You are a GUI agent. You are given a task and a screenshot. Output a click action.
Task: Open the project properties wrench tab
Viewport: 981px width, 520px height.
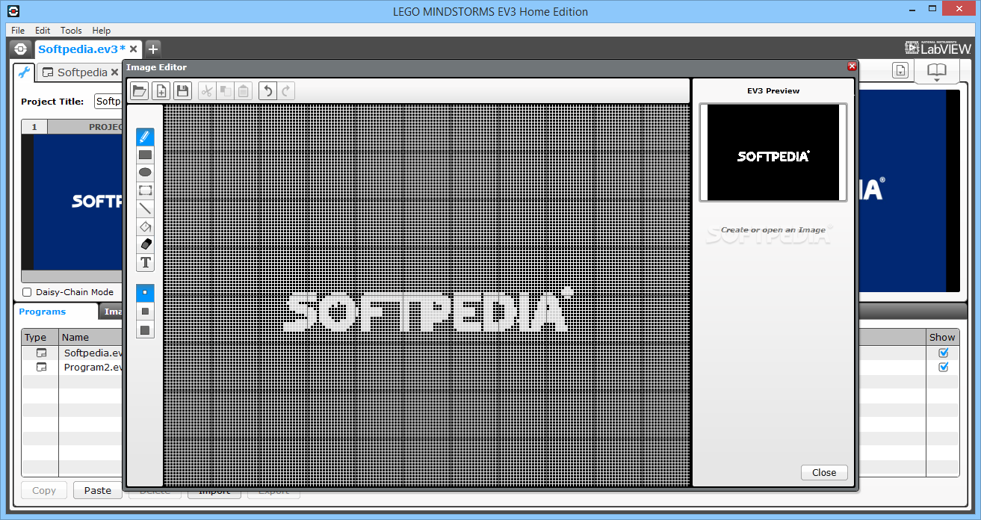[x=24, y=72]
